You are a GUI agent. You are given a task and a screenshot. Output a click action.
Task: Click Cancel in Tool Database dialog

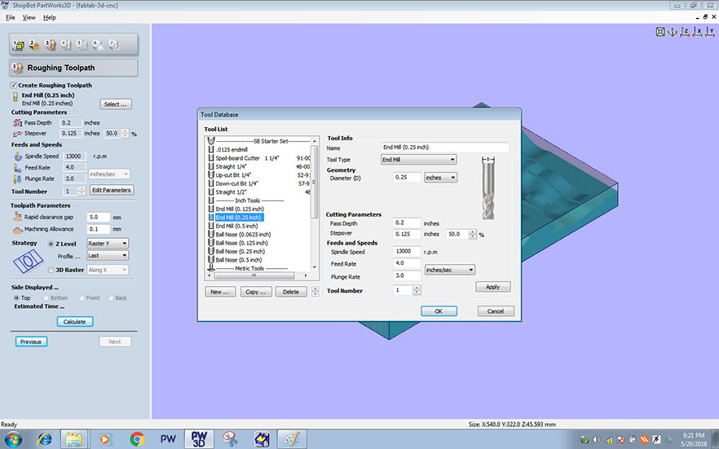[496, 311]
